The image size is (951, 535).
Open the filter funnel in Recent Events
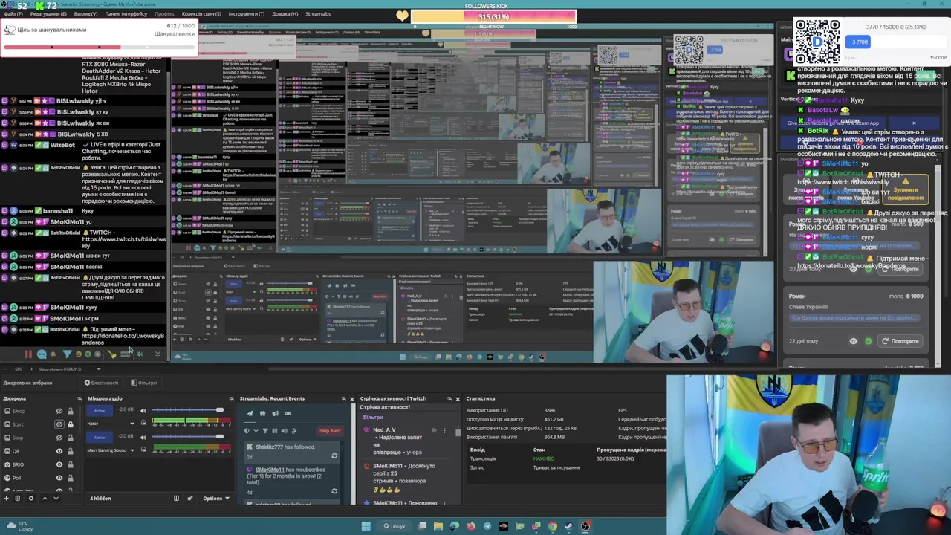pos(265,431)
